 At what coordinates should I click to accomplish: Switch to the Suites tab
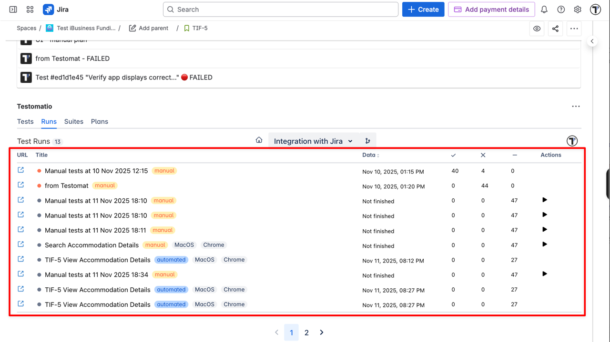point(74,122)
